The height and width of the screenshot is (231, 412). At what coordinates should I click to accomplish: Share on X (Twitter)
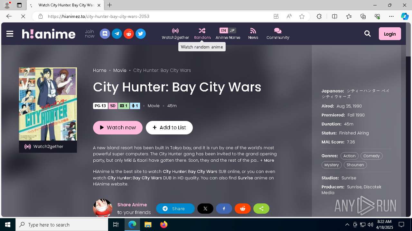pos(205,209)
